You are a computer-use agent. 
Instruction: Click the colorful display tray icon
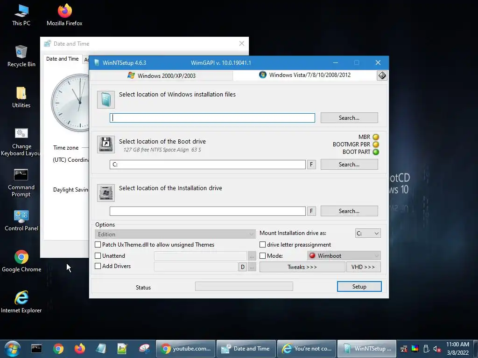point(415,349)
